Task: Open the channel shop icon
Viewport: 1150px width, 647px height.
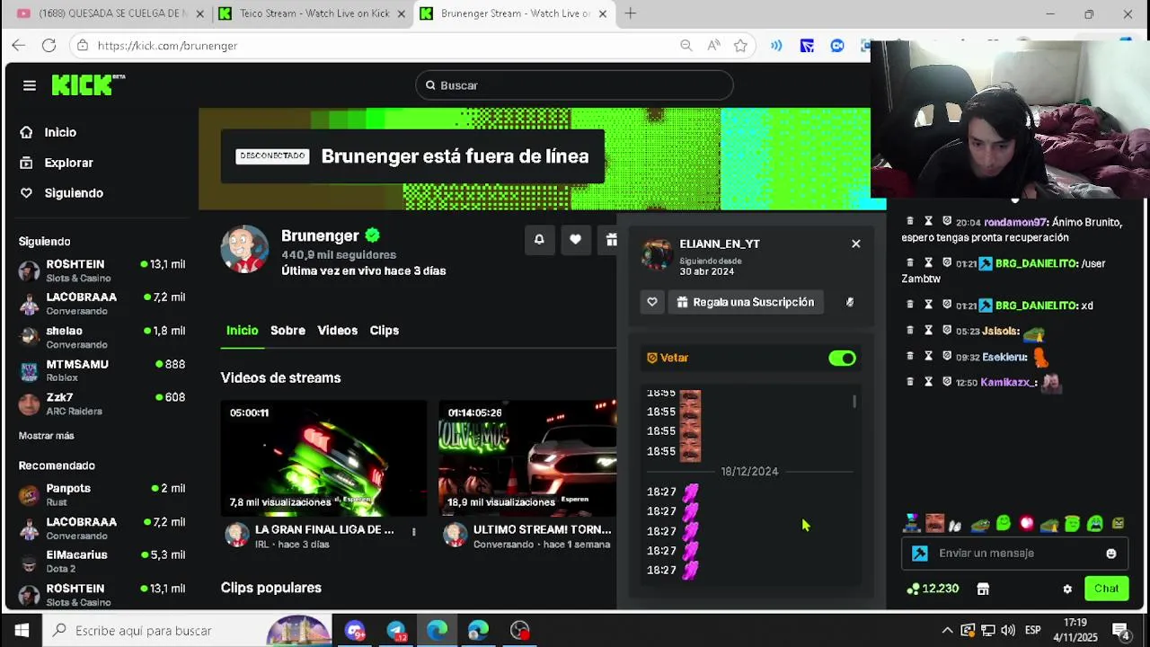Action: tap(983, 589)
